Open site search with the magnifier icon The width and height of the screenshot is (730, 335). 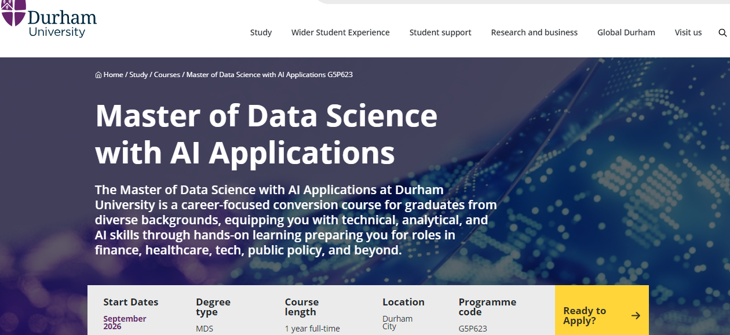(x=722, y=32)
